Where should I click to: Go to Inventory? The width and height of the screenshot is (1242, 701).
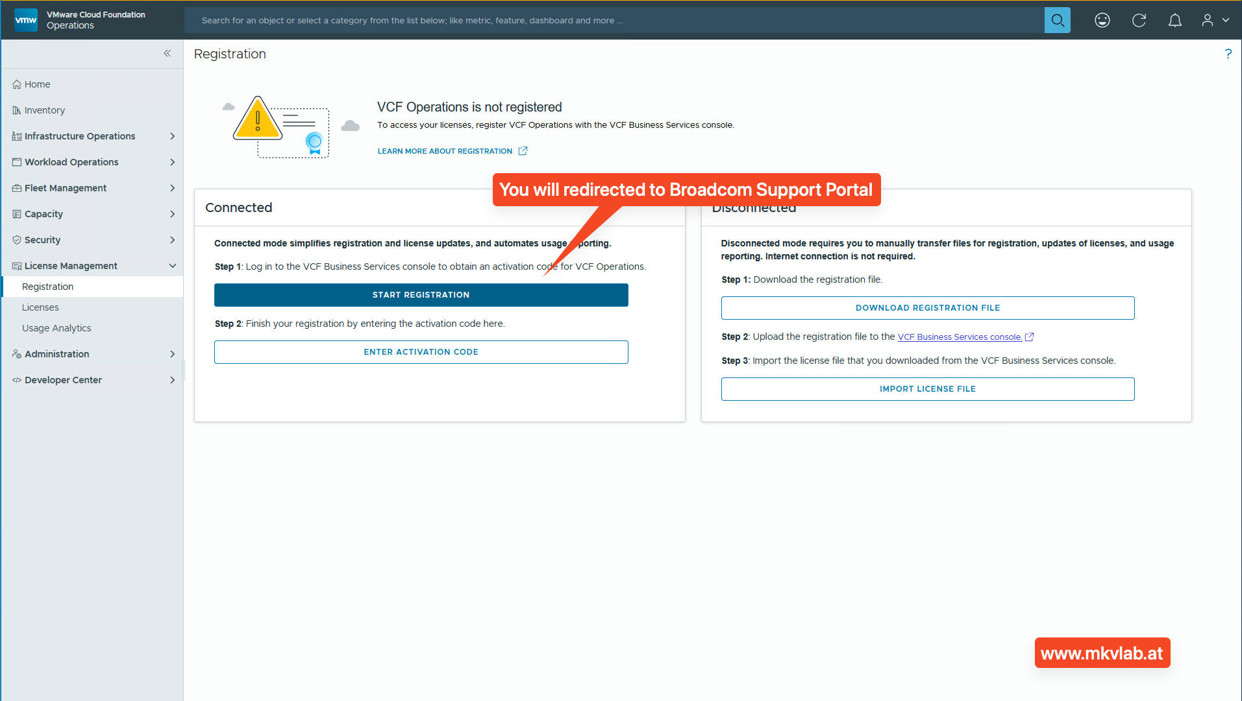[44, 110]
